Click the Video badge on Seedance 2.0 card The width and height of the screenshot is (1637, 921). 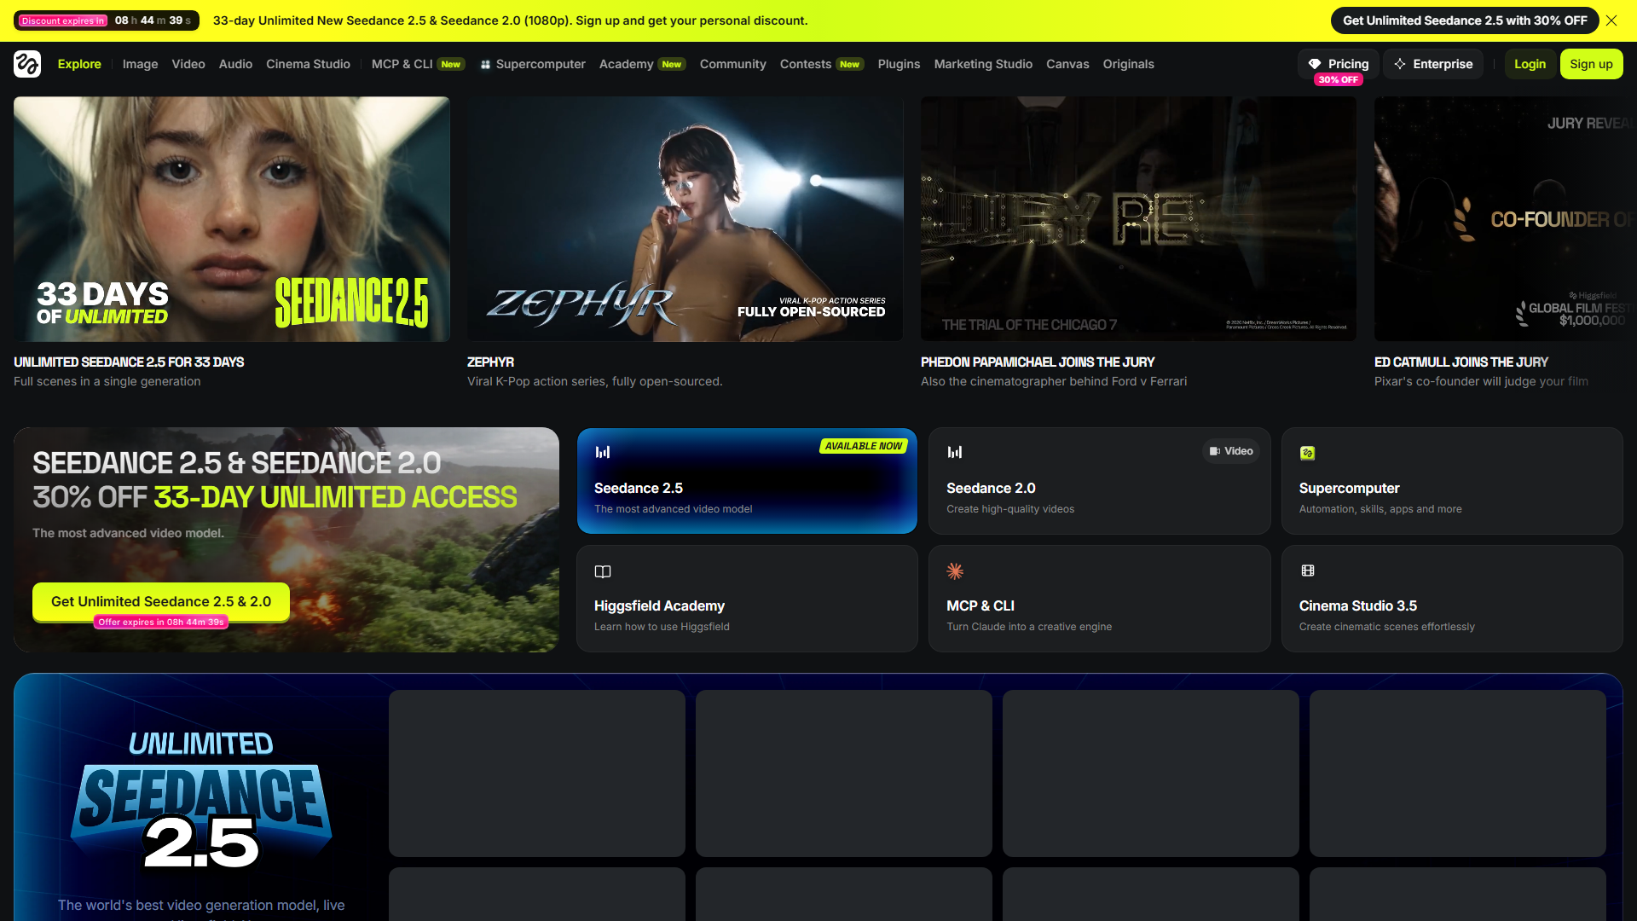(1231, 451)
